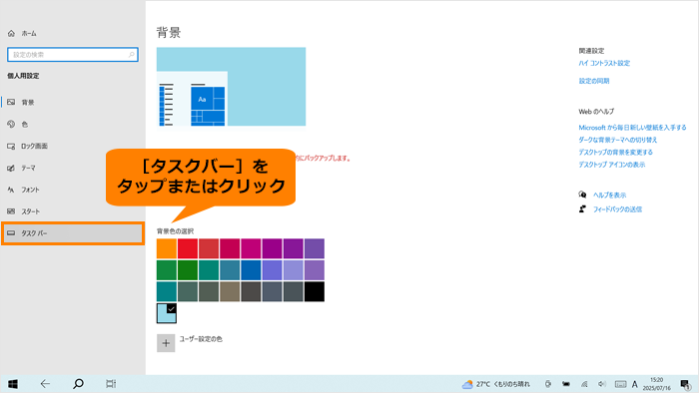Click the weather widget showing 27°C
Viewport: 699px width, 393px height.
[x=495, y=384]
